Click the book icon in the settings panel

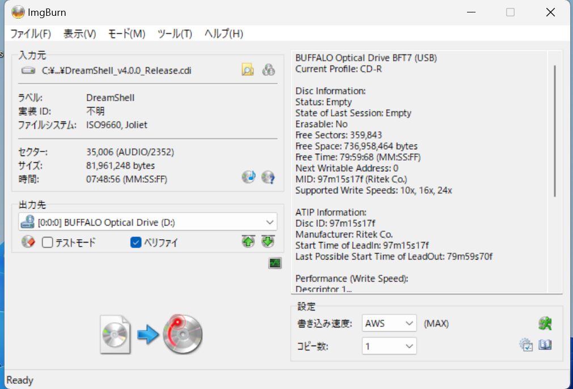point(545,345)
